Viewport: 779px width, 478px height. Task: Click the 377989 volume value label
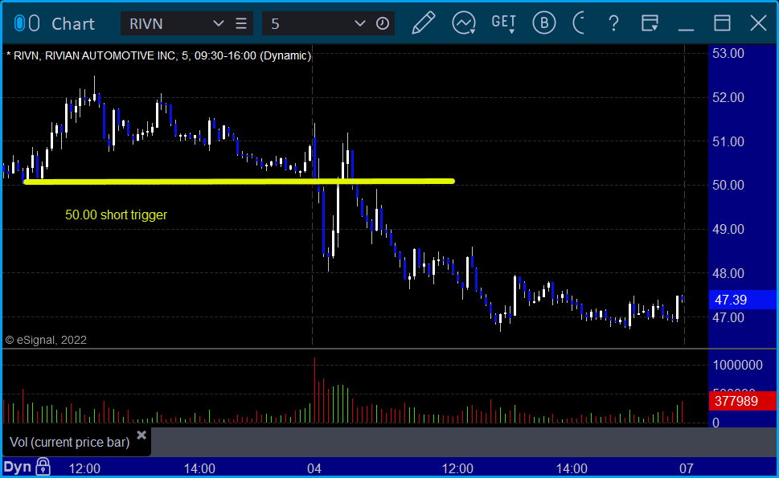pyautogui.click(x=742, y=401)
